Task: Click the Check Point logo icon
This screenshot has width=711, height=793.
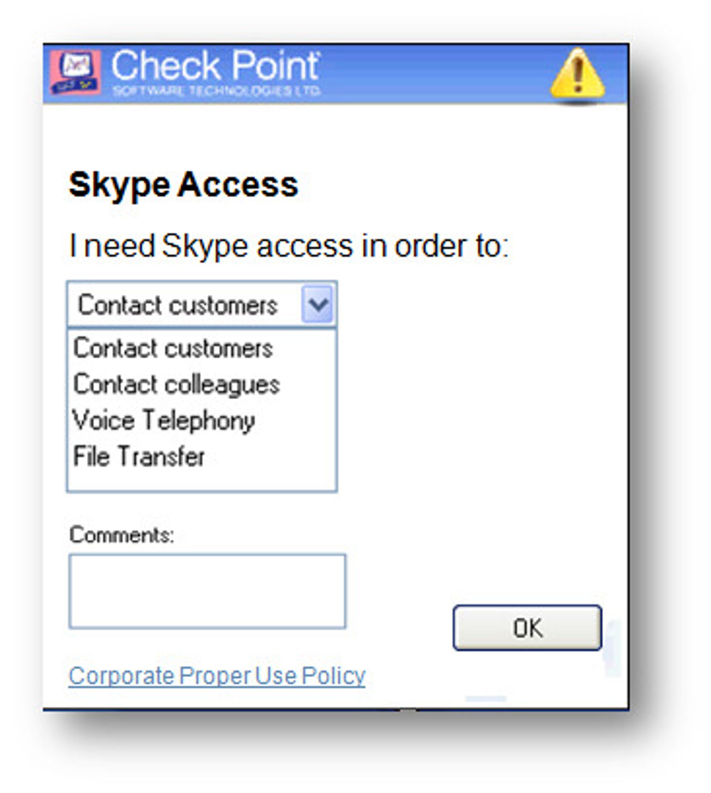Action: tap(75, 72)
